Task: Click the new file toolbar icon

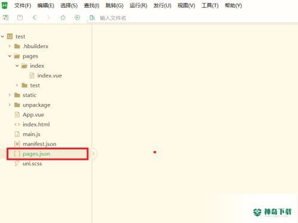Action: pos(5,18)
